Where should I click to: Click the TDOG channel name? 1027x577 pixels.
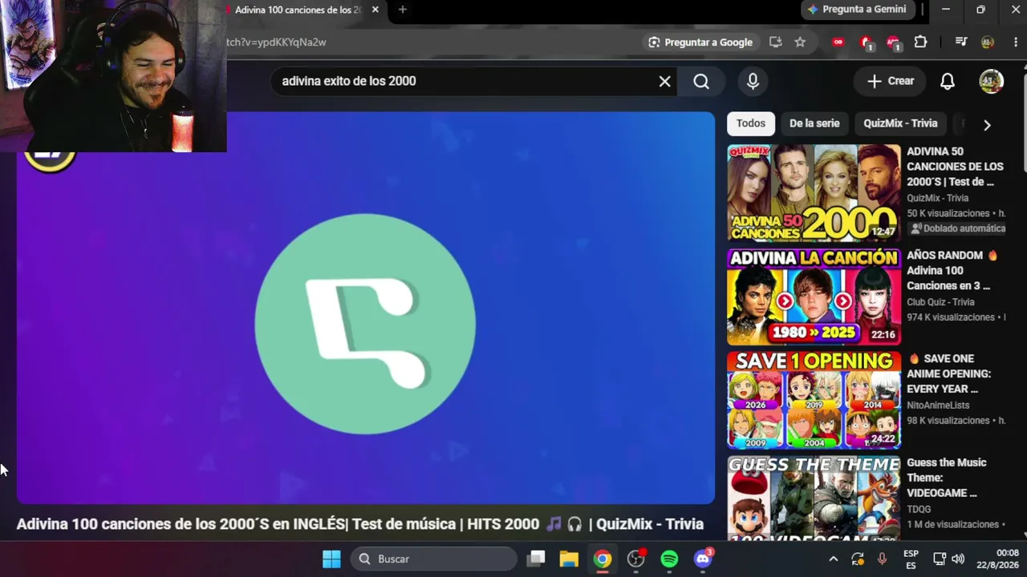tap(919, 509)
